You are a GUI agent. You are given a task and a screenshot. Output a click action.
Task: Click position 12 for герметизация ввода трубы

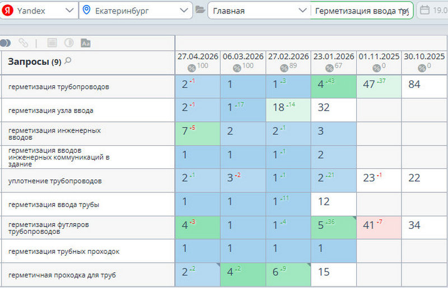[x=324, y=201]
